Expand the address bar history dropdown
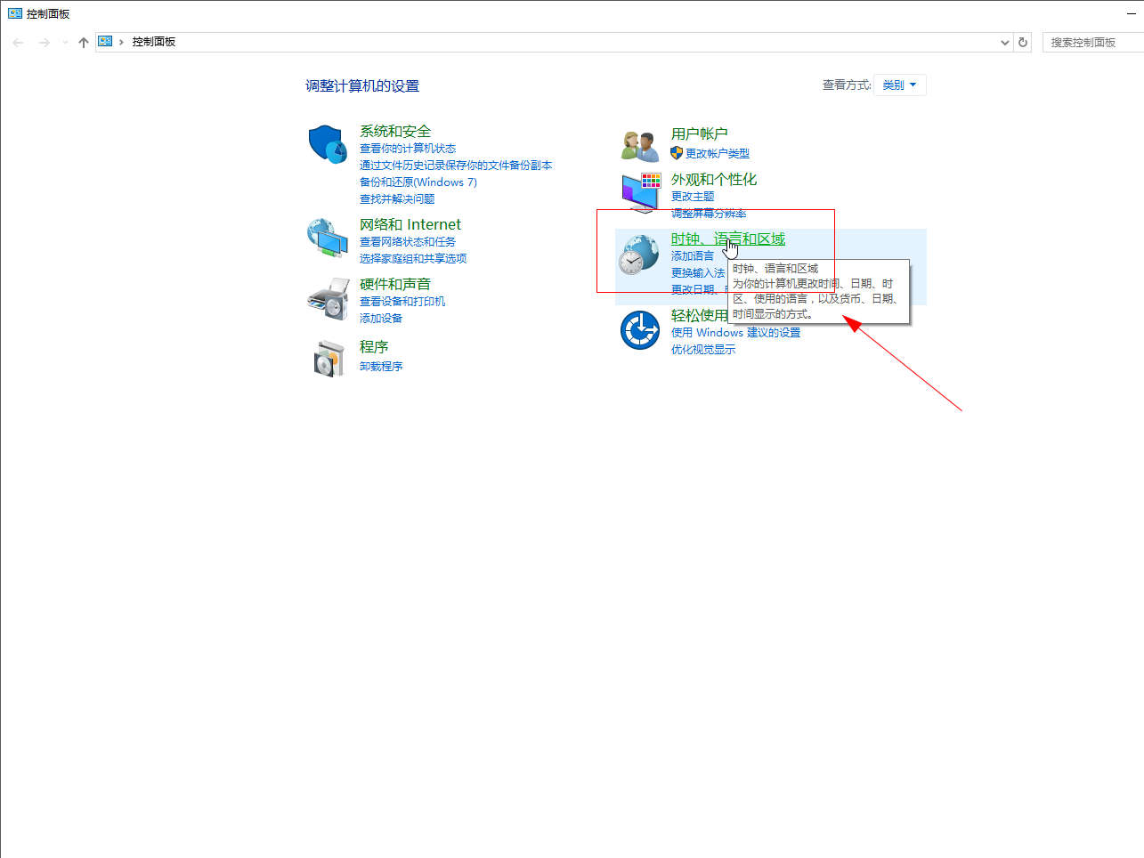The height and width of the screenshot is (858, 1144). pyautogui.click(x=1005, y=42)
